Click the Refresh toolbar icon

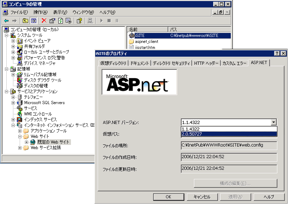pos(60,21)
